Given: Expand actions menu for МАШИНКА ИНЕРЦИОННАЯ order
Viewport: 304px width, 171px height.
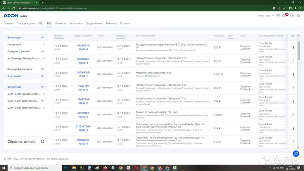Looking at the screenshot, I should pos(293,74).
